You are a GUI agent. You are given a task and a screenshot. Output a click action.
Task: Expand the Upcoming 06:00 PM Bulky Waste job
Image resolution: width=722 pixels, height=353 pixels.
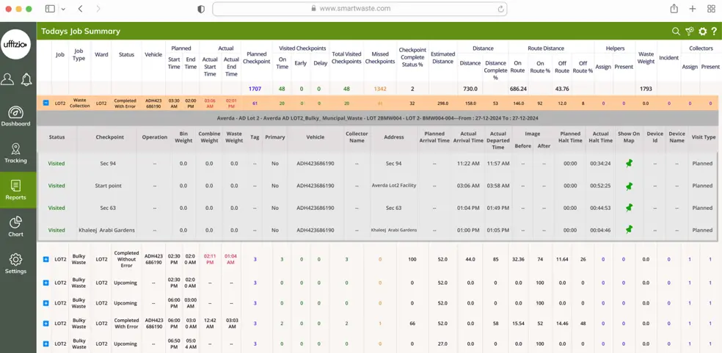45,303
